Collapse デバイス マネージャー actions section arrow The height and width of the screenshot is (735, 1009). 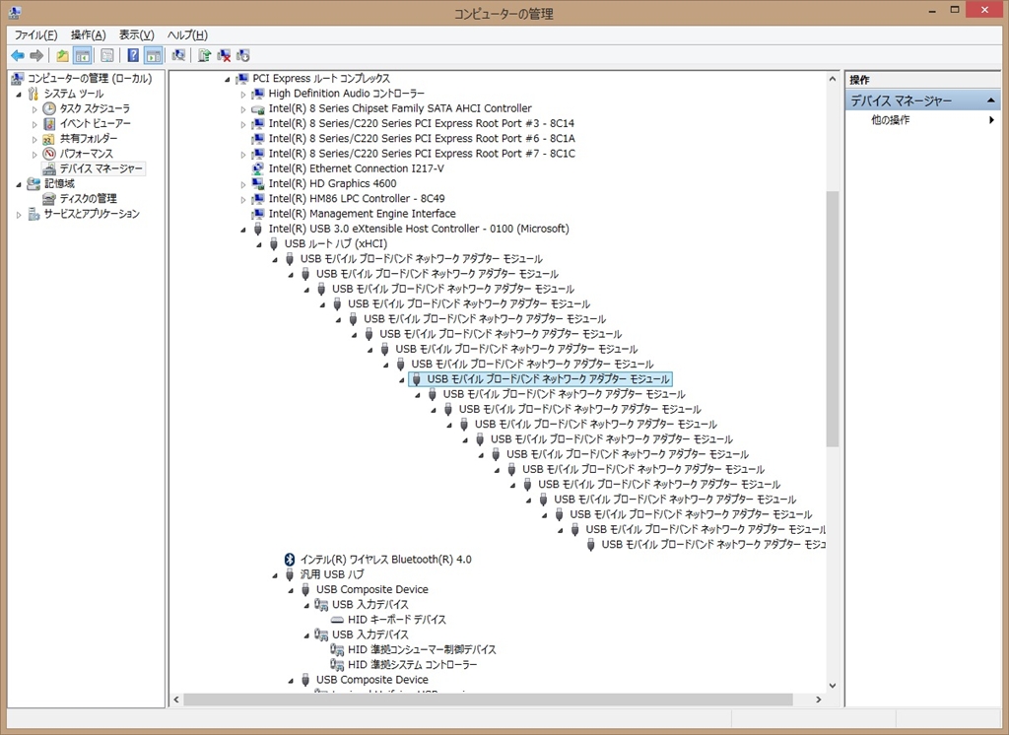[x=991, y=100]
